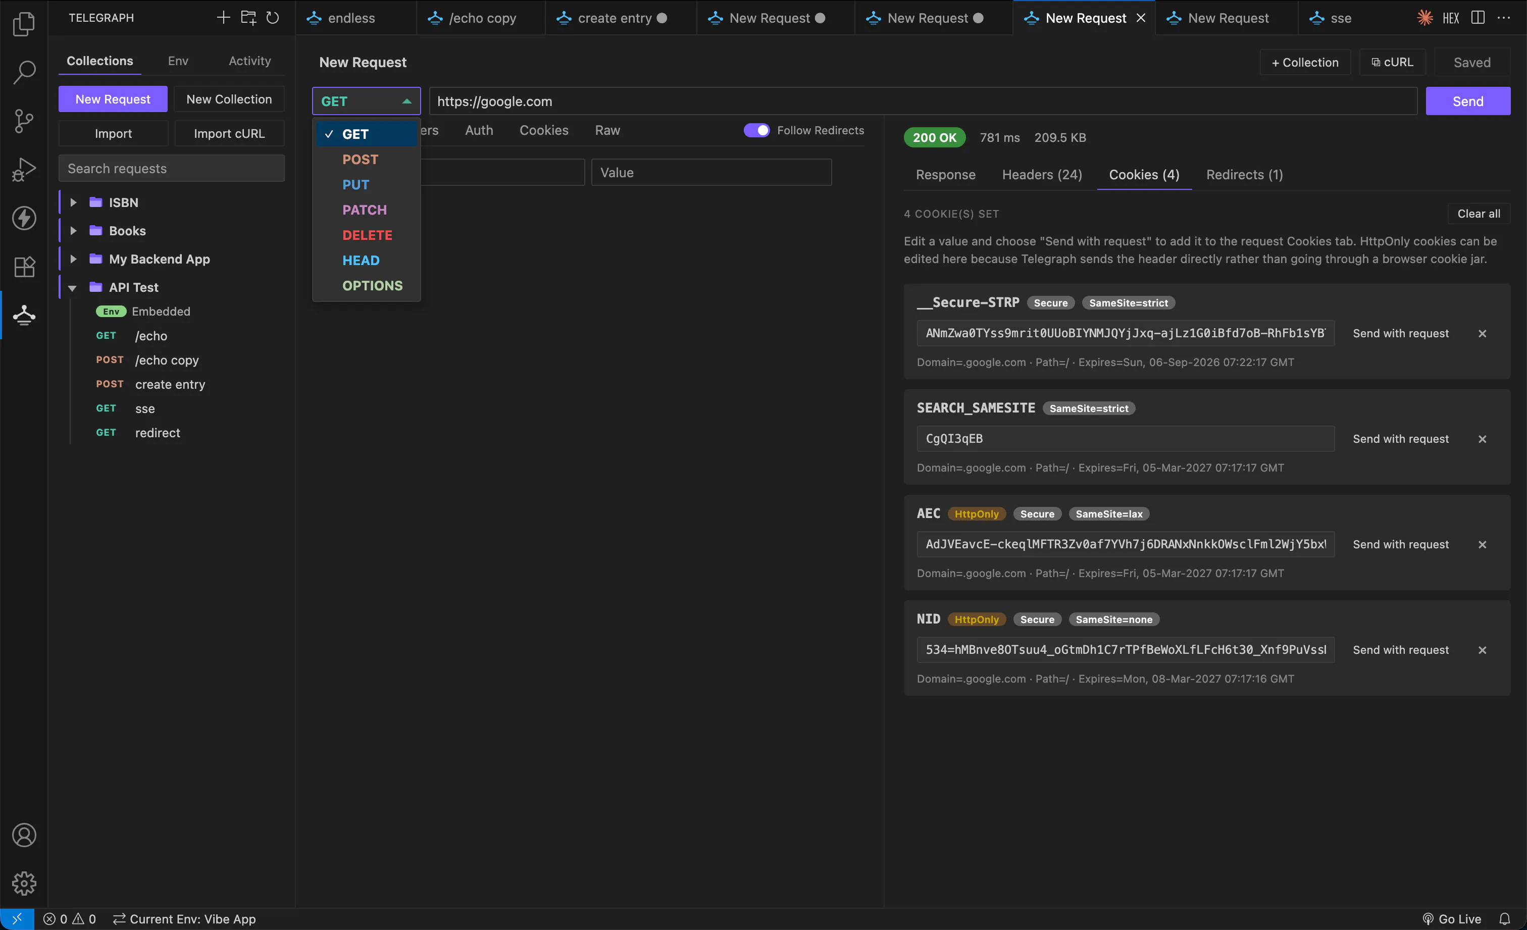1527x930 pixels.
Task: Click the Search requests field
Action: click(x=172, y=168)
